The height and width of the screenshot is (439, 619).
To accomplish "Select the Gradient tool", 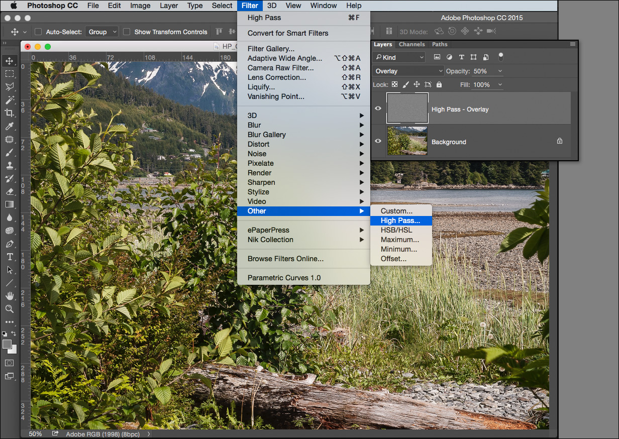I will (x=10, y=204).
